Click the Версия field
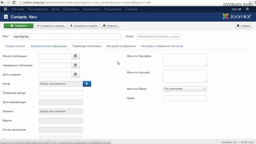 click(x=61, y=121)
